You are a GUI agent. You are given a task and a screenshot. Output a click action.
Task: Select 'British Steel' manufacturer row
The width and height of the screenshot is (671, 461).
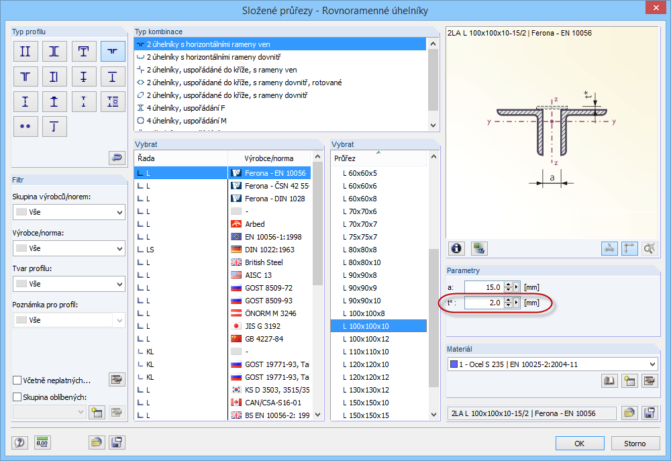click(223, 262)
